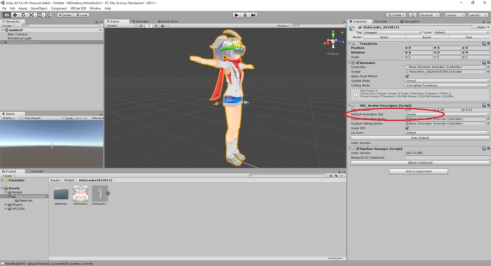This screenshot has height=266, width=491.
Task: Open the Component menu
Action: 58,9
